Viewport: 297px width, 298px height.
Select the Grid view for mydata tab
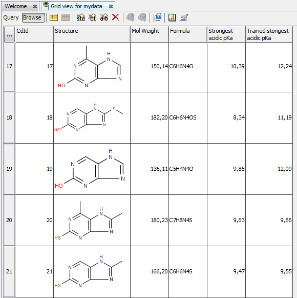click(76, 6)
